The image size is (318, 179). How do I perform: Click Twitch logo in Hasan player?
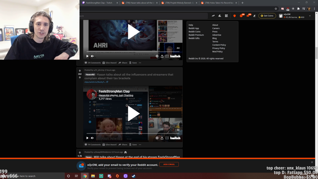tap(175, 138)
